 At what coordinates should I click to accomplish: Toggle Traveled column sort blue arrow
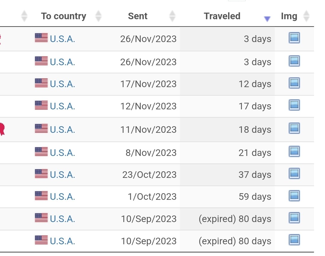pos(267,19)
